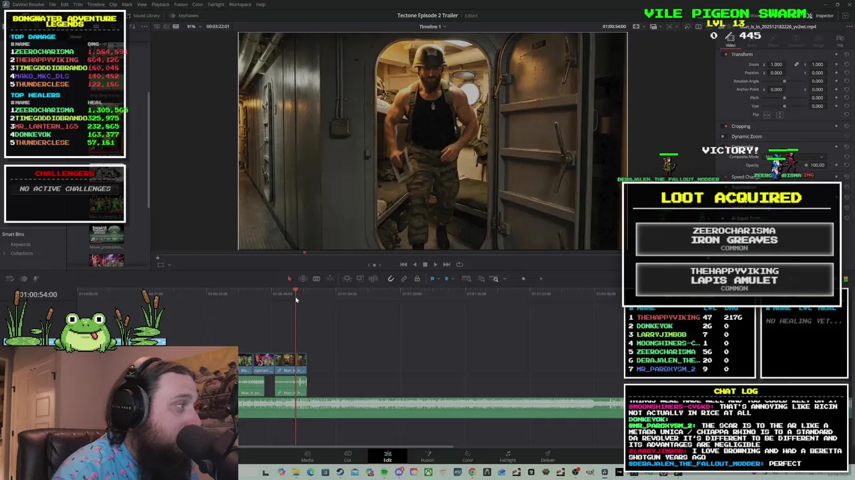Viewport: 855px width, 480px height.
Task: Toggle the Linked Selection chain icon
Action: [404, 279]
